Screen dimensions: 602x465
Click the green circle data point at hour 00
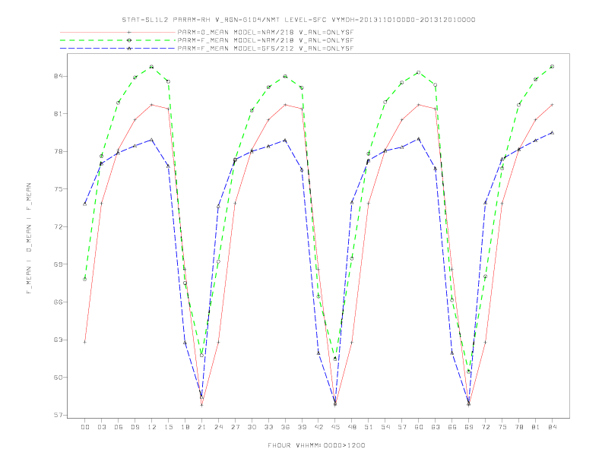(85, 280)
